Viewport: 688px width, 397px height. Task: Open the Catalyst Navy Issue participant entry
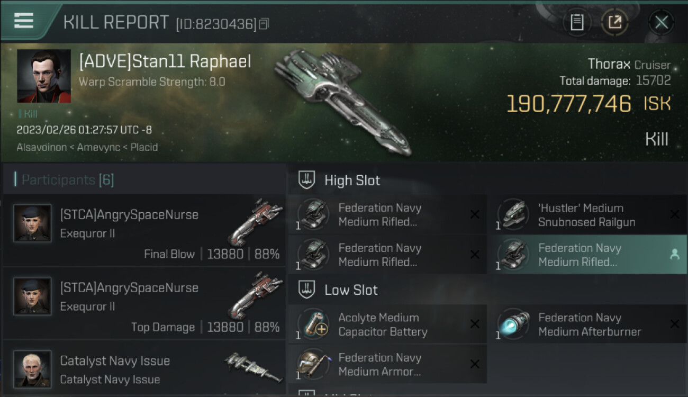tap(144, 368)
